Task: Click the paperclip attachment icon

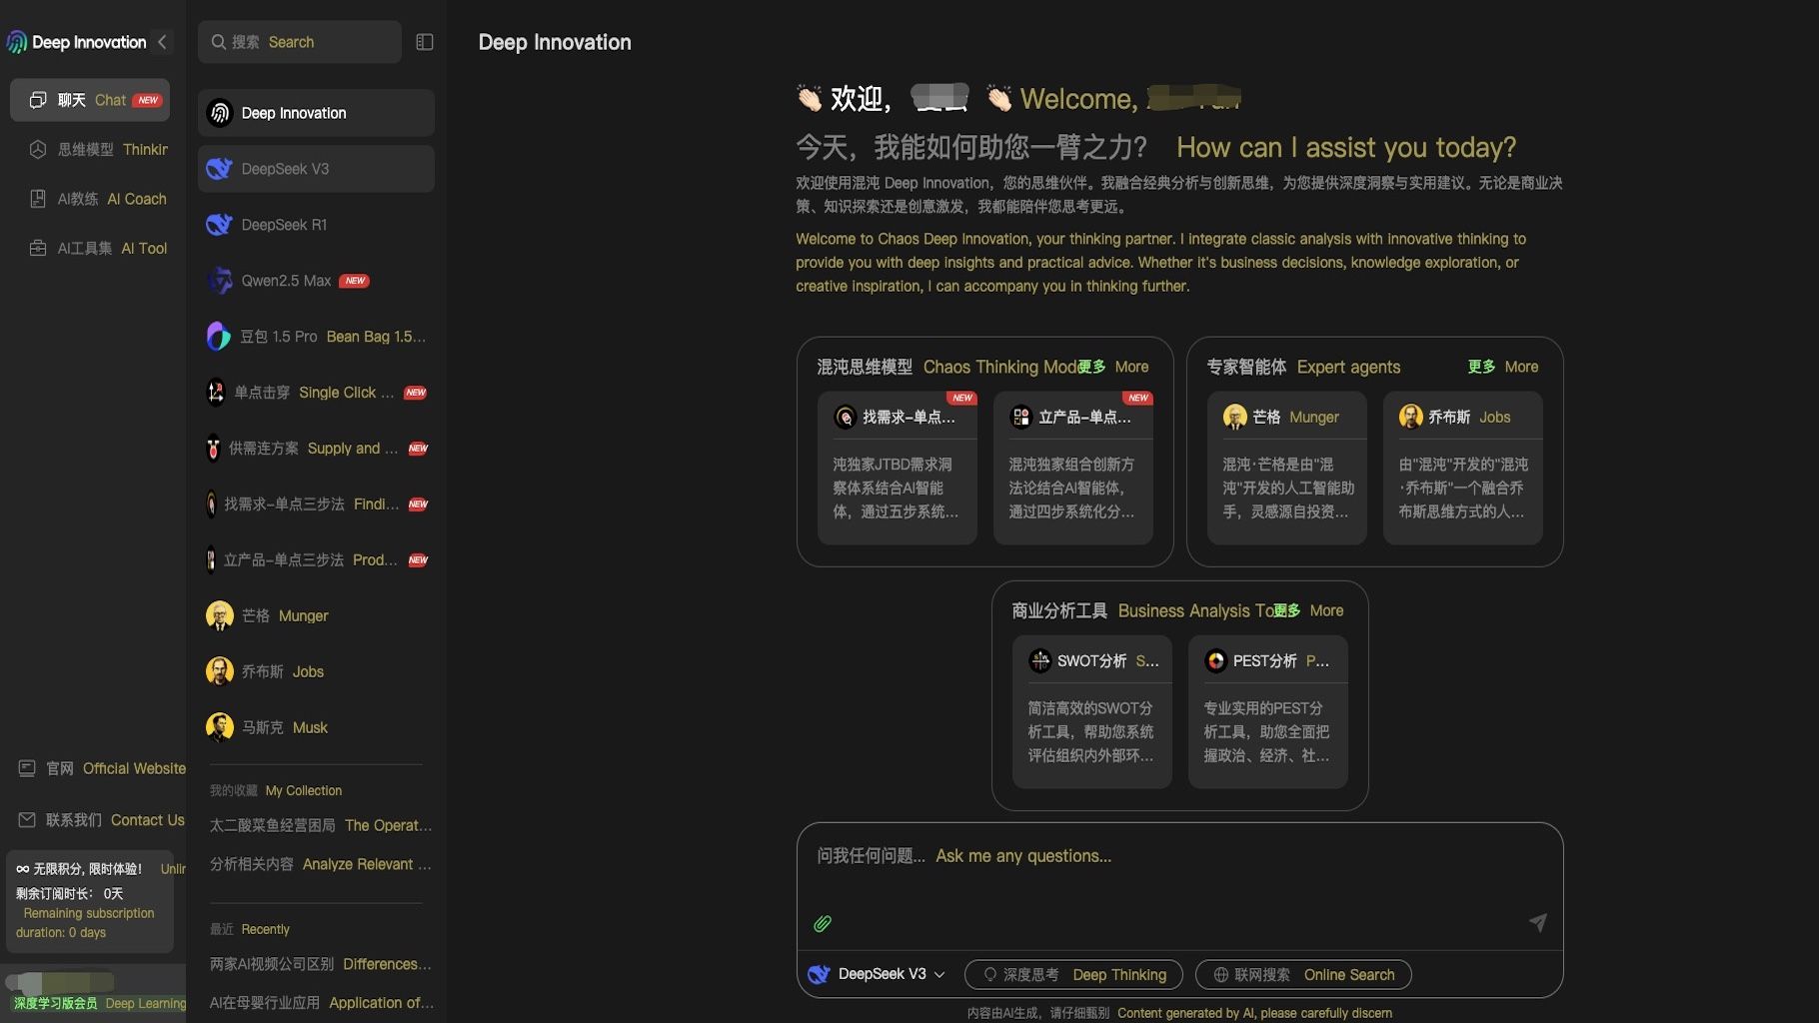Action: coord(823,923)
